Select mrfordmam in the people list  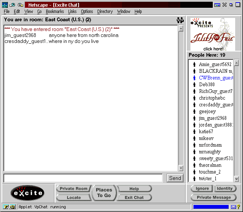(211, 145)
